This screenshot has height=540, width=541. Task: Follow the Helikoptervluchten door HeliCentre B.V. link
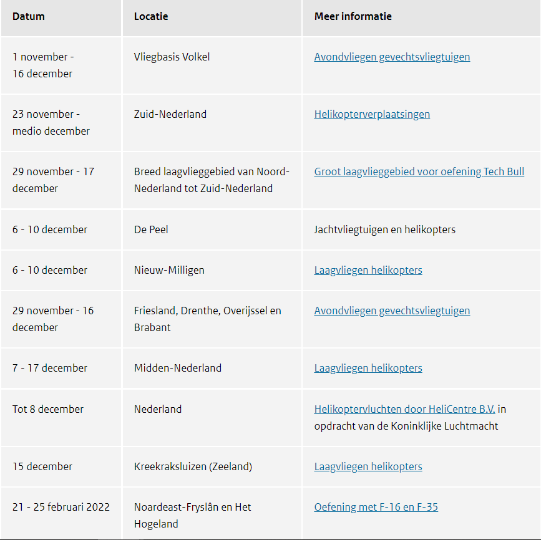(x=404, y=410)
